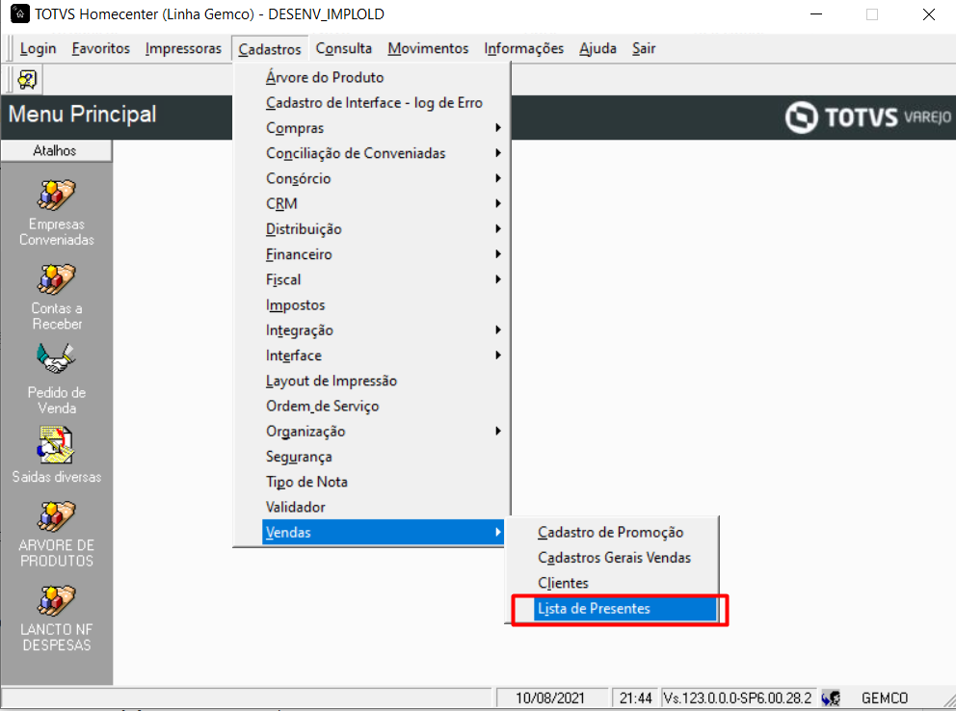
Task: Expand the Compras submenu
Action: pos(384,128)
